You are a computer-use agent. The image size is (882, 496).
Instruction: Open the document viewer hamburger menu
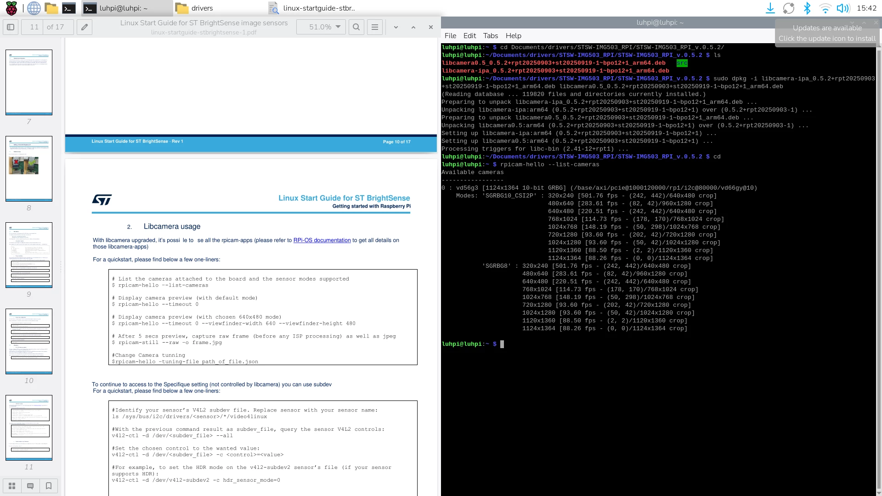pyautogui.click(x=375, y=27)
